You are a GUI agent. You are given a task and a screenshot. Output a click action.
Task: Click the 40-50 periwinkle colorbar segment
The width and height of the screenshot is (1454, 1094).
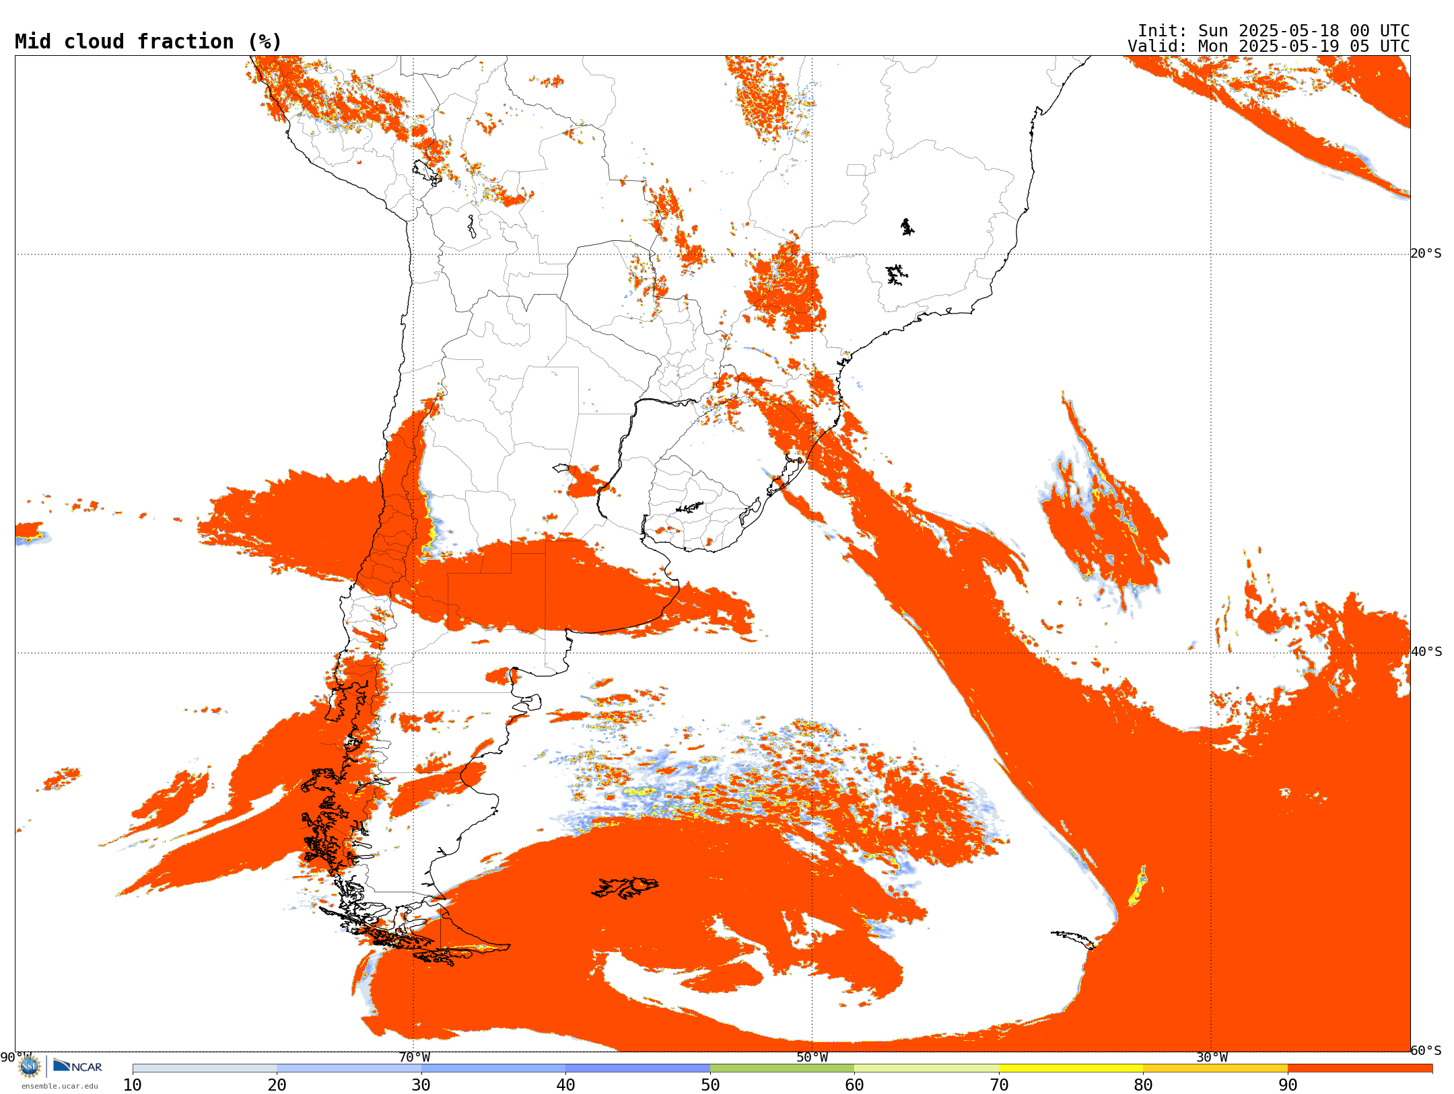[637, 1068]
